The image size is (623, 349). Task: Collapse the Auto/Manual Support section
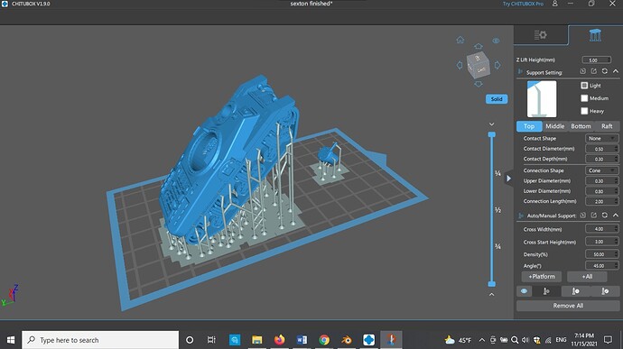tap(616, 216)
